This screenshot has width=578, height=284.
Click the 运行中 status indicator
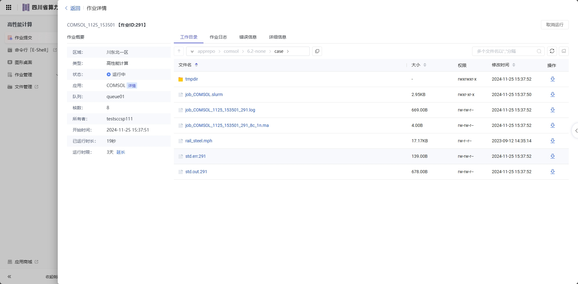pyautogui.click(x=116, y=74)
